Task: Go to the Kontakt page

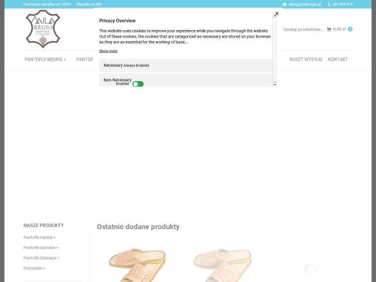Action: pyautogui.click(x=338, y=59)
